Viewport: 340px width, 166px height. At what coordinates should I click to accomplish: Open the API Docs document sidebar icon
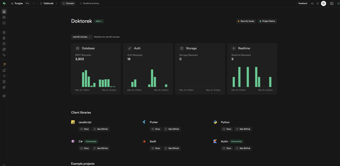4,82
